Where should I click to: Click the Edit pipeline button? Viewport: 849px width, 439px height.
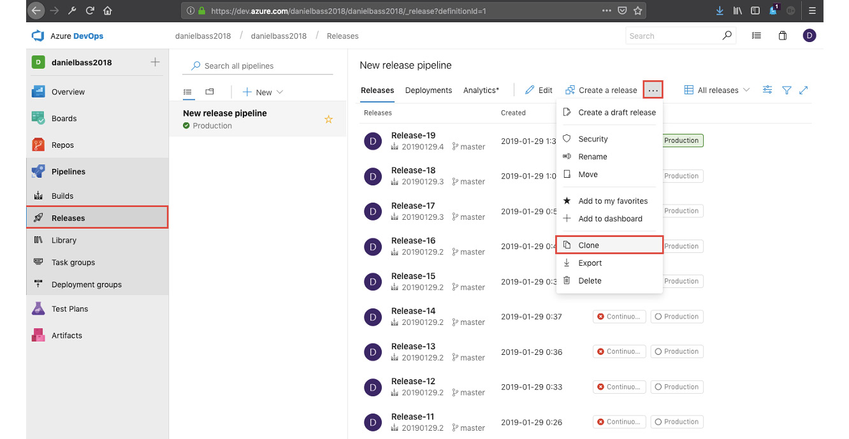(539, 90)
